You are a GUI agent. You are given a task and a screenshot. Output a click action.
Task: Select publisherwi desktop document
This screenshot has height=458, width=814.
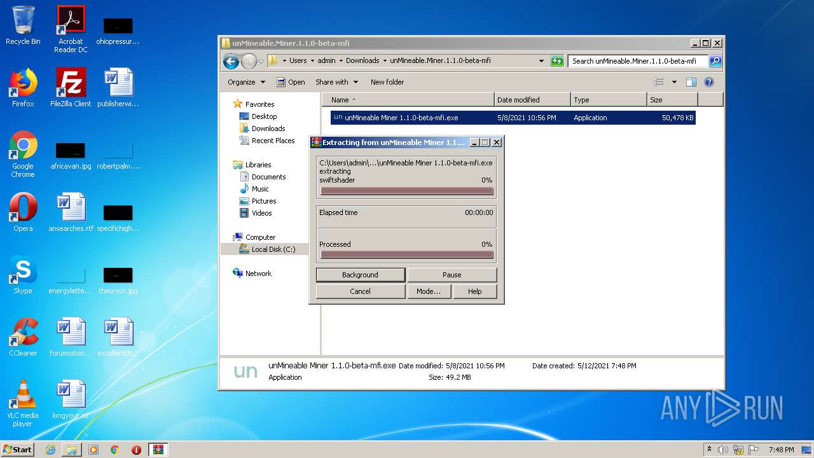coord(118,88)
